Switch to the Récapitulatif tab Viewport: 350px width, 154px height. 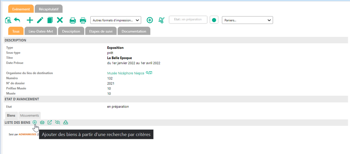coord(49,9)
